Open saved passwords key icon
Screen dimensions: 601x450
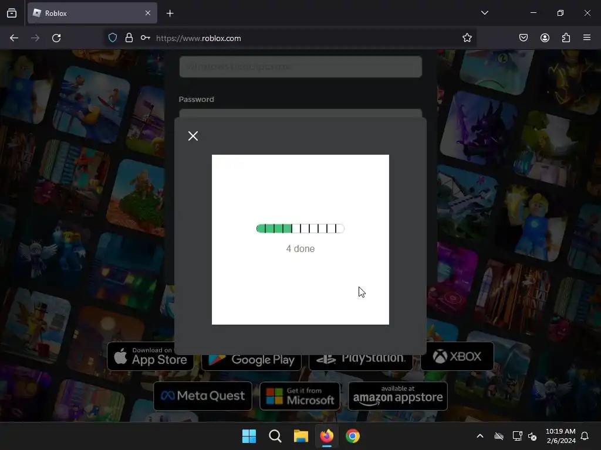[x=146, y=38]
